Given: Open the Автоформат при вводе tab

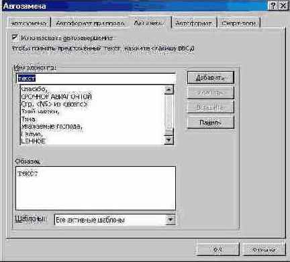Looking at the screenshot, I should click(90, 23).
